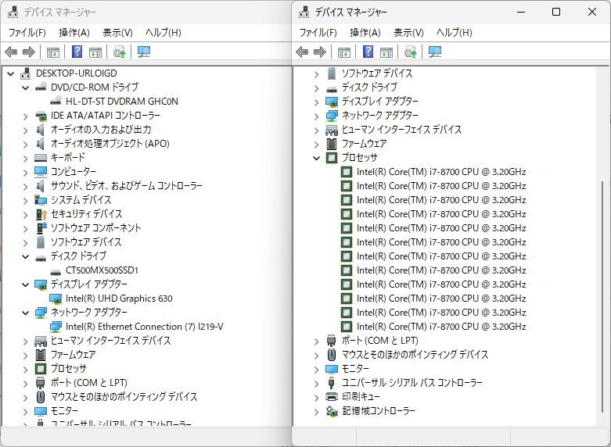Click first i7-8700 processor entry icon
This screenshot has height=447, width=611.
click(x=347, y=172)
